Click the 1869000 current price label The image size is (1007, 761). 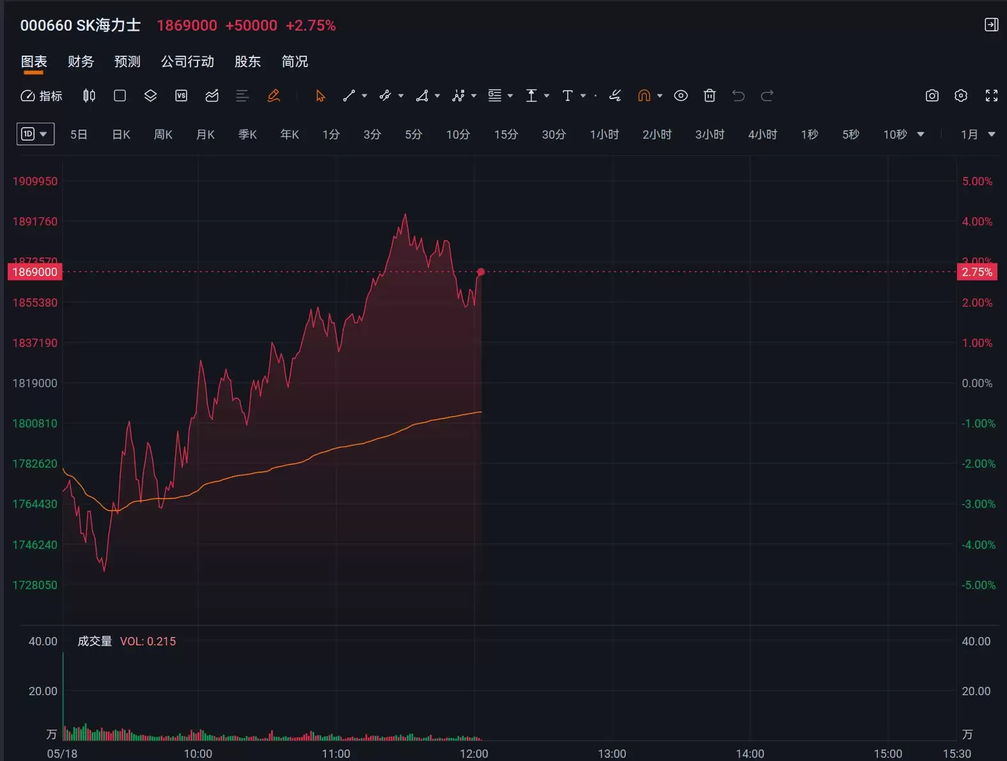35,272
